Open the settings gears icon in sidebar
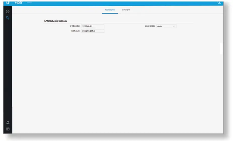Screen dimensions: 233x141 click(x=8, y=18)
